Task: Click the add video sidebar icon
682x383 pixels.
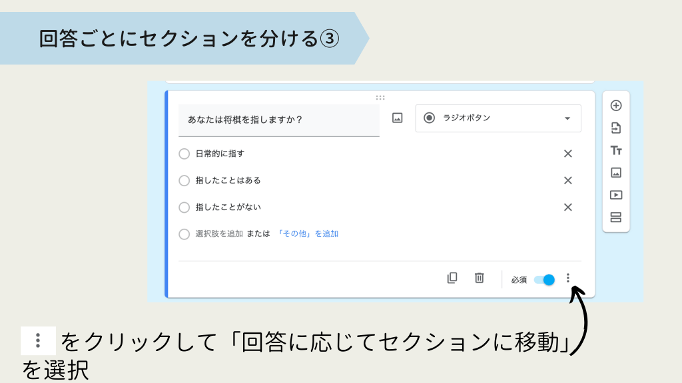Action: click(x=616, y=195)
